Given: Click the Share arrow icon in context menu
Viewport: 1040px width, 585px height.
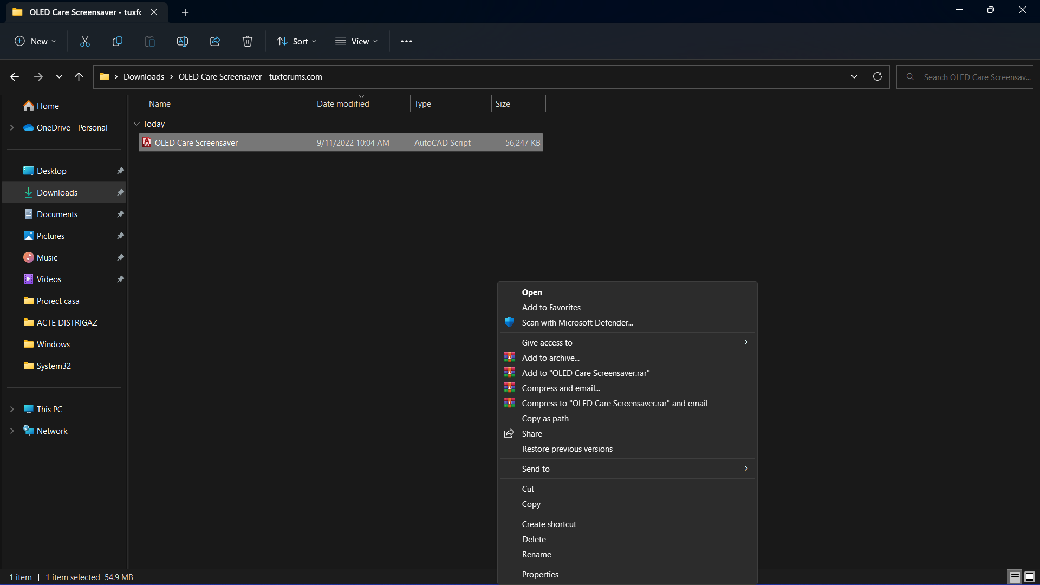Looking at the screenshot, I should 509,433.
